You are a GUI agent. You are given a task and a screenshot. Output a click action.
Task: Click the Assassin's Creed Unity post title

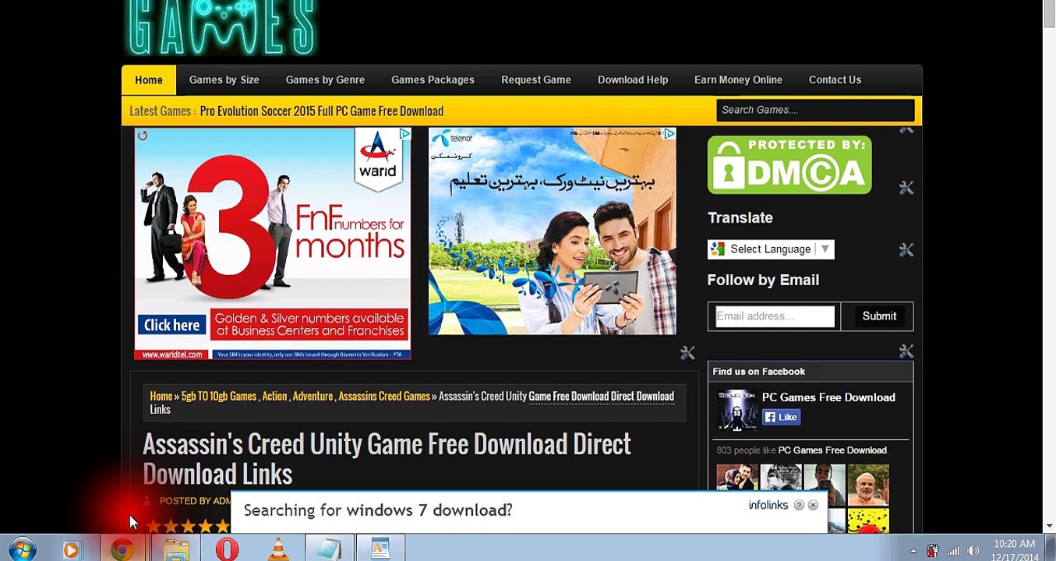tap(387, 458)
